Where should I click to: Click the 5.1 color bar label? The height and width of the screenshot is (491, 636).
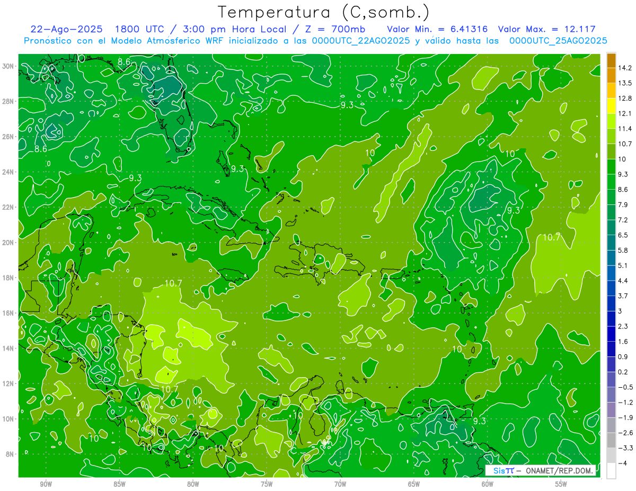[x=623, y=266]
